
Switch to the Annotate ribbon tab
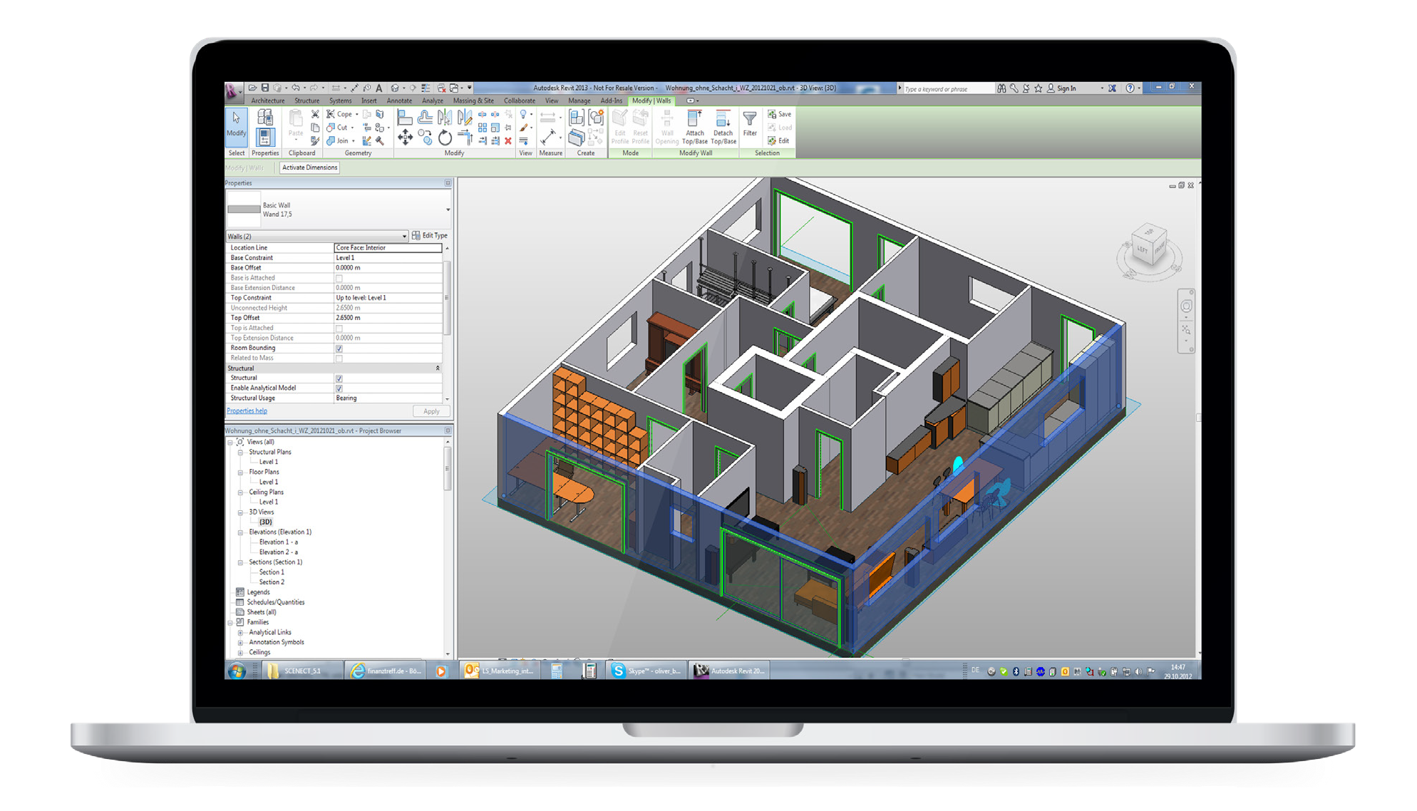point(399,101)
